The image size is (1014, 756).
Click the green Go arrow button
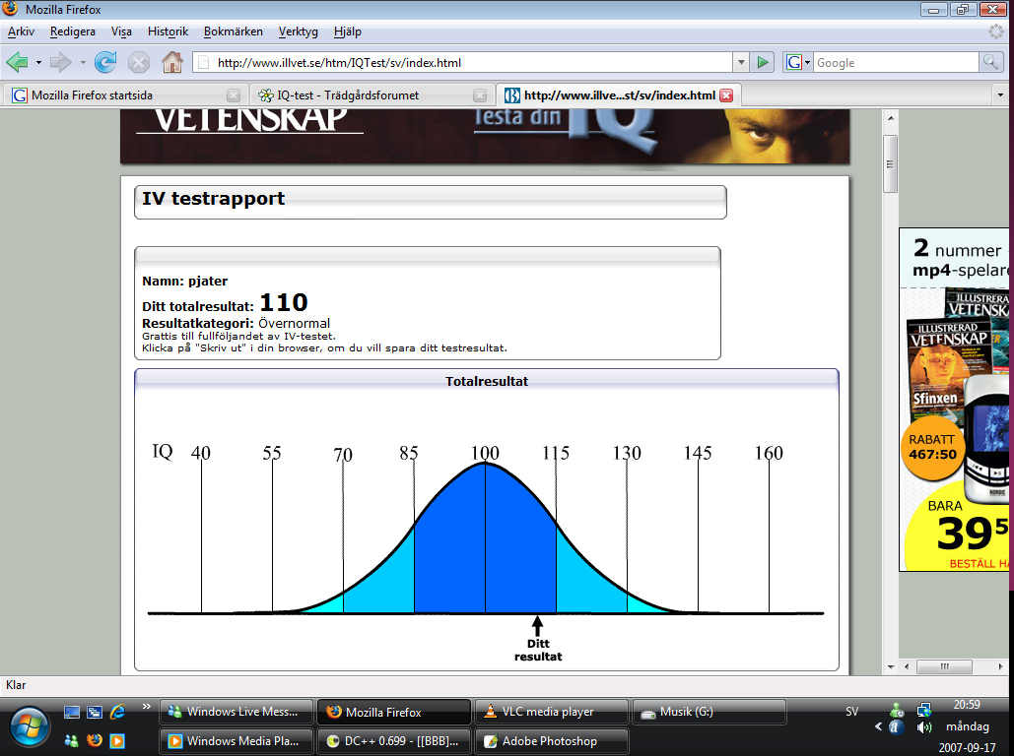click(x=762, y=62)
